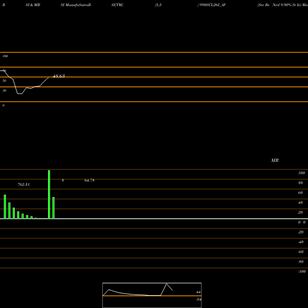Viewport: 308px width, 308px height.
Task: Click the MR axis label 80
Action: click(300, 183)
